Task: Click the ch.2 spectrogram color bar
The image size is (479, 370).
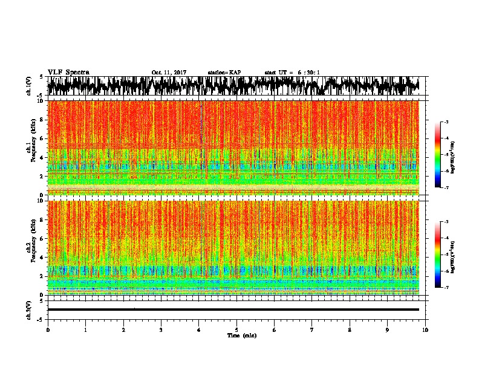Action: [438, 255]
